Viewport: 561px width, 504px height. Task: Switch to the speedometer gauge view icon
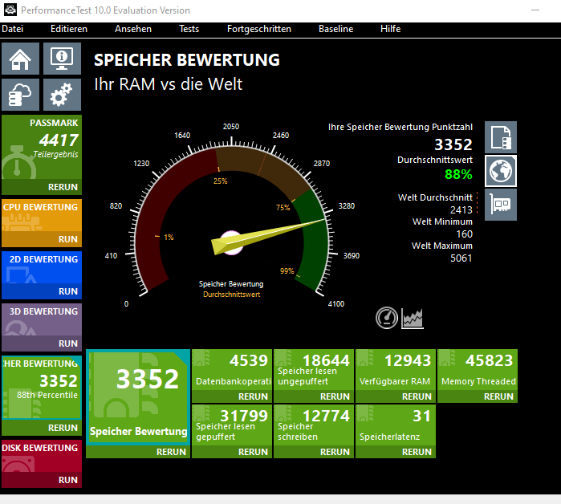click(386, 318)
